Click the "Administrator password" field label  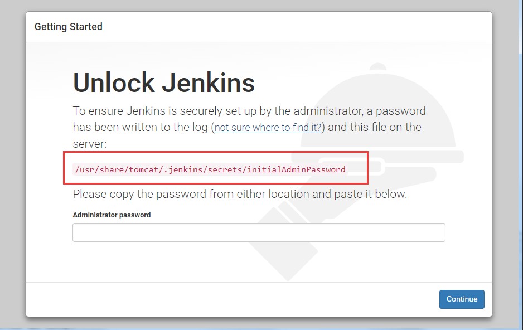pos(112,215)
